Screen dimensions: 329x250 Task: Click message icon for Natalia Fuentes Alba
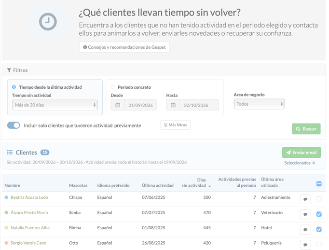tap(305, 229)
